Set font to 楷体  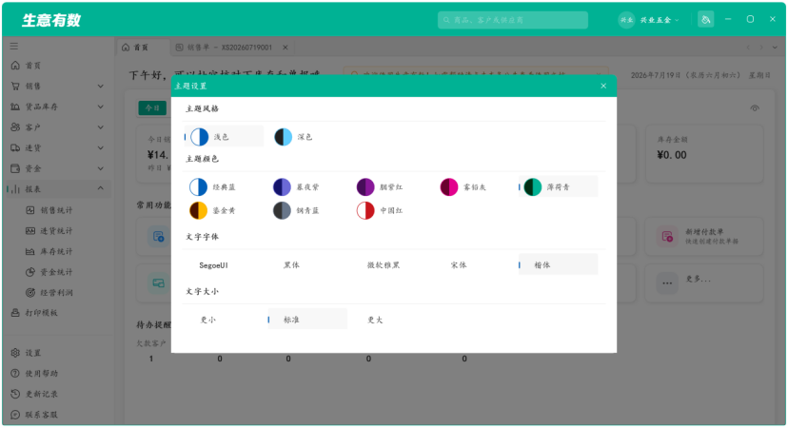click(x=558, y=264)
